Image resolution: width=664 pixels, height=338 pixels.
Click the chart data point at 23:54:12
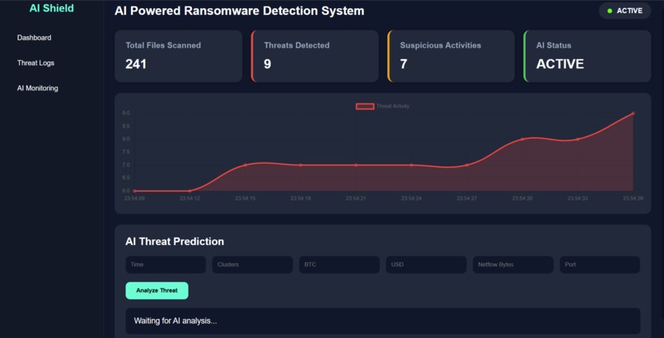[x=189, y=191]
